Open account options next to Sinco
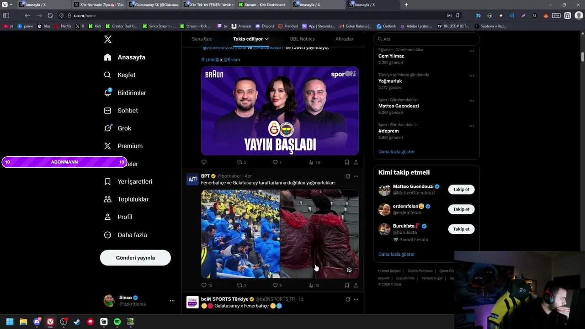 pos(172,301)
